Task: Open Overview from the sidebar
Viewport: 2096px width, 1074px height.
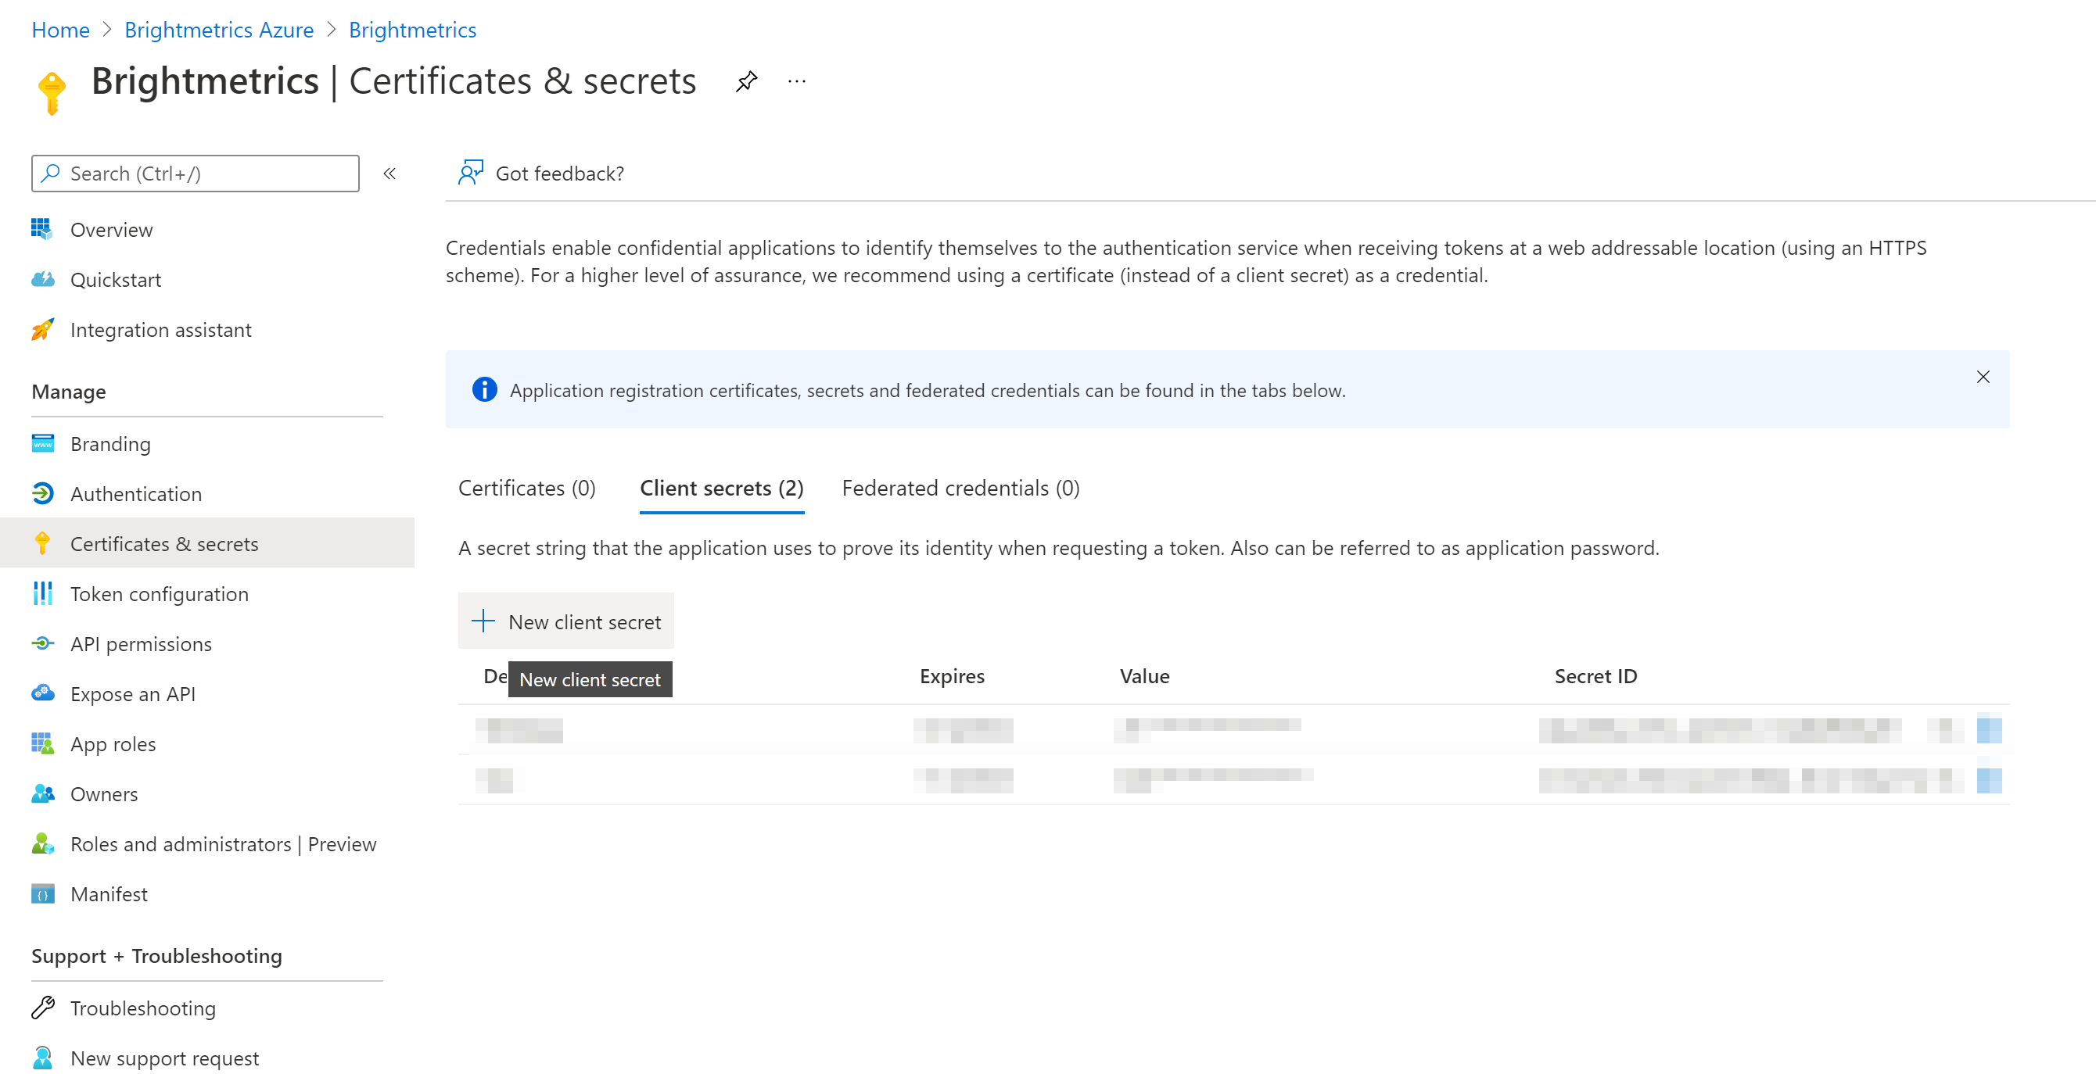Action: [x=110, y=230]
